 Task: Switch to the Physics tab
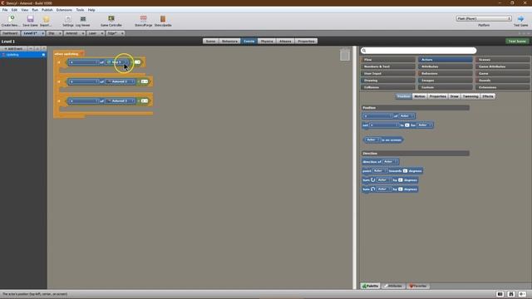[x=267, y=41]
